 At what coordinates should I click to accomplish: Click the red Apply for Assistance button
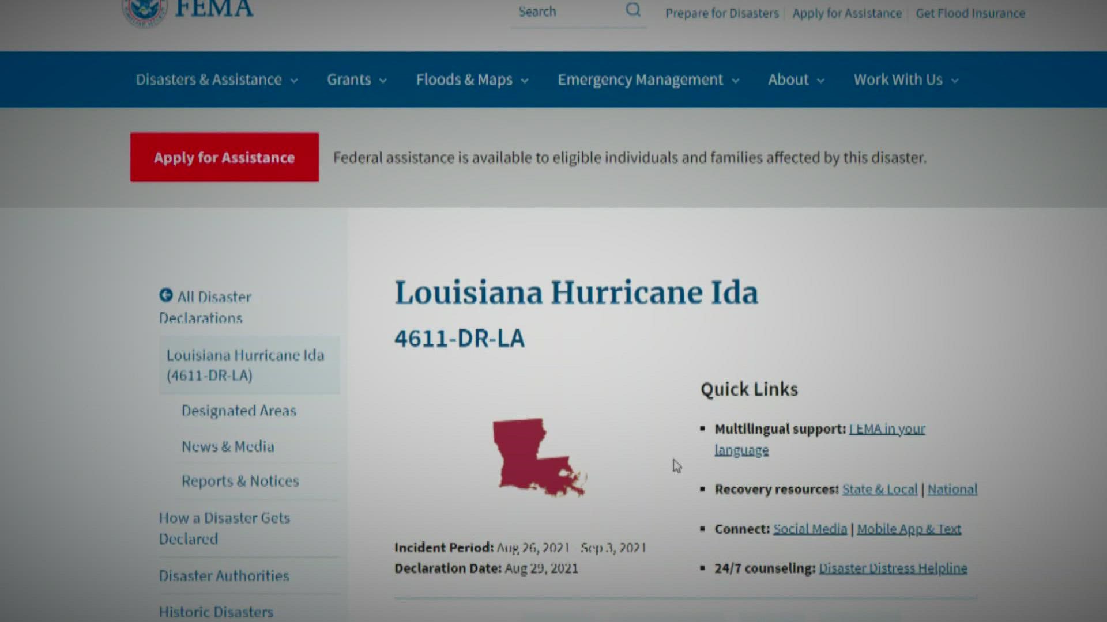[x=224, y=157]
